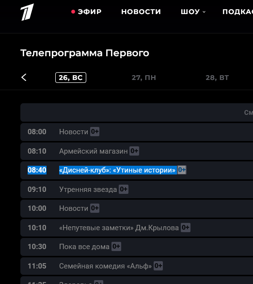Open the 10:00 Новости program
This screenshot has height=284, width=253.
point(137,208)
